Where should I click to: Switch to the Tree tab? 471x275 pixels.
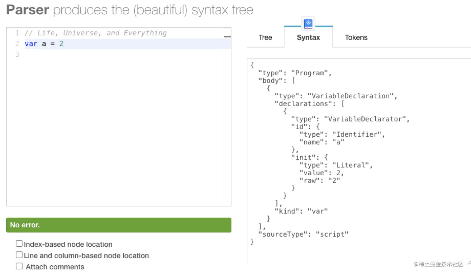(x=265, y=38)
